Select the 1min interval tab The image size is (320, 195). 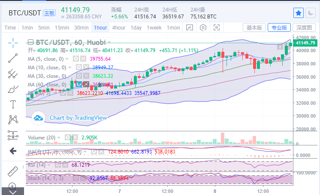(27, 27)
